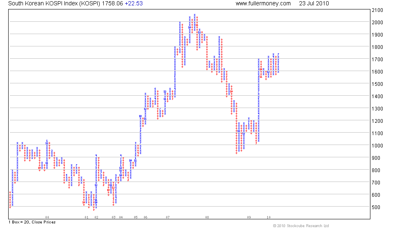
Task: Click the 10 year label on time axis
Action: click(269, 217)
